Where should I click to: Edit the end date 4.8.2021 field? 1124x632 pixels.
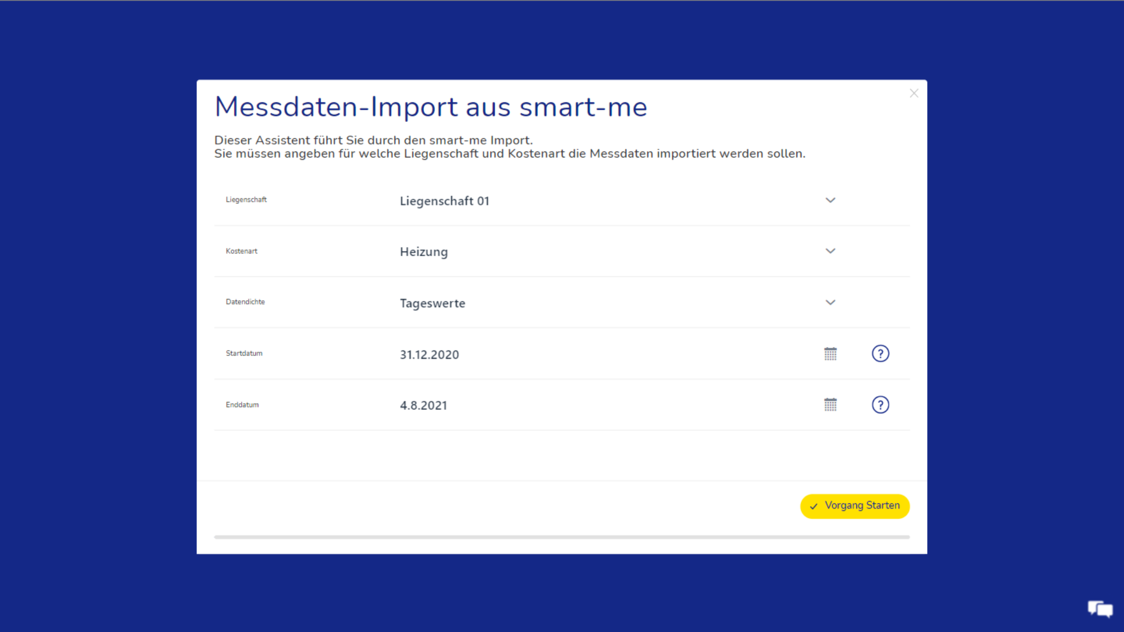(423, 406)
